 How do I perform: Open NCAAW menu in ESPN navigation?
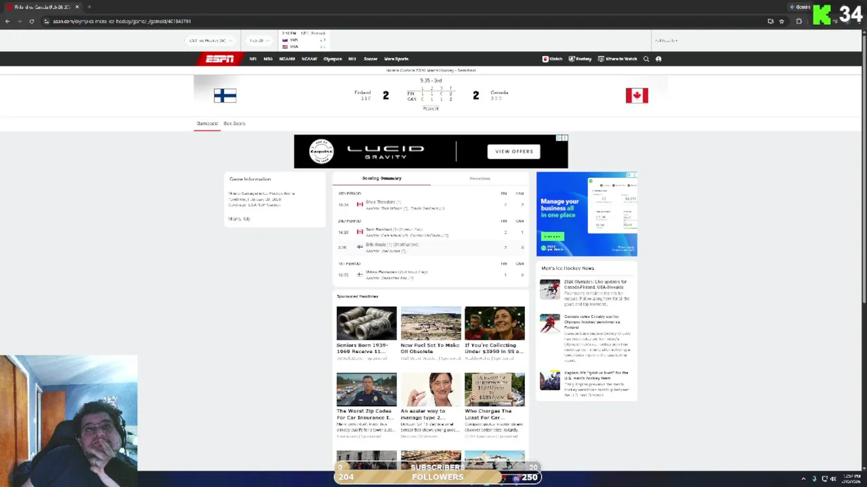310,59
